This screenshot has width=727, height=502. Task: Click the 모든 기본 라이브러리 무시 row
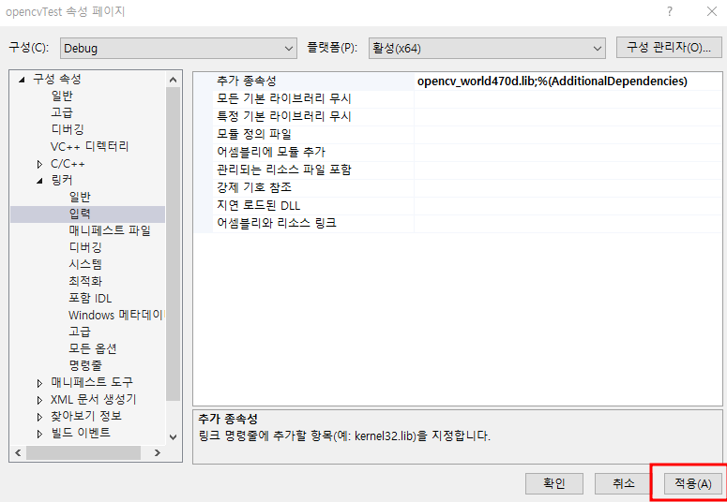[458, 99]
